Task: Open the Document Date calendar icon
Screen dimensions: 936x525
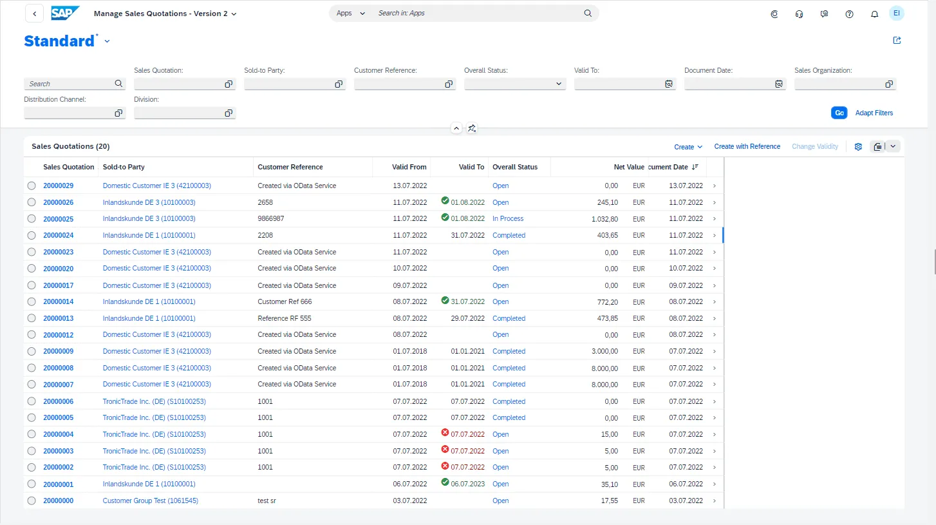Action: pos(779,84)
